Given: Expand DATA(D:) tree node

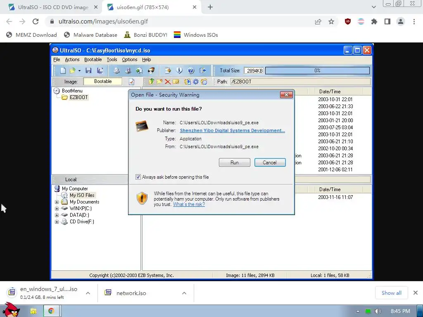Looking at the screenshot, I should (57, 215).
